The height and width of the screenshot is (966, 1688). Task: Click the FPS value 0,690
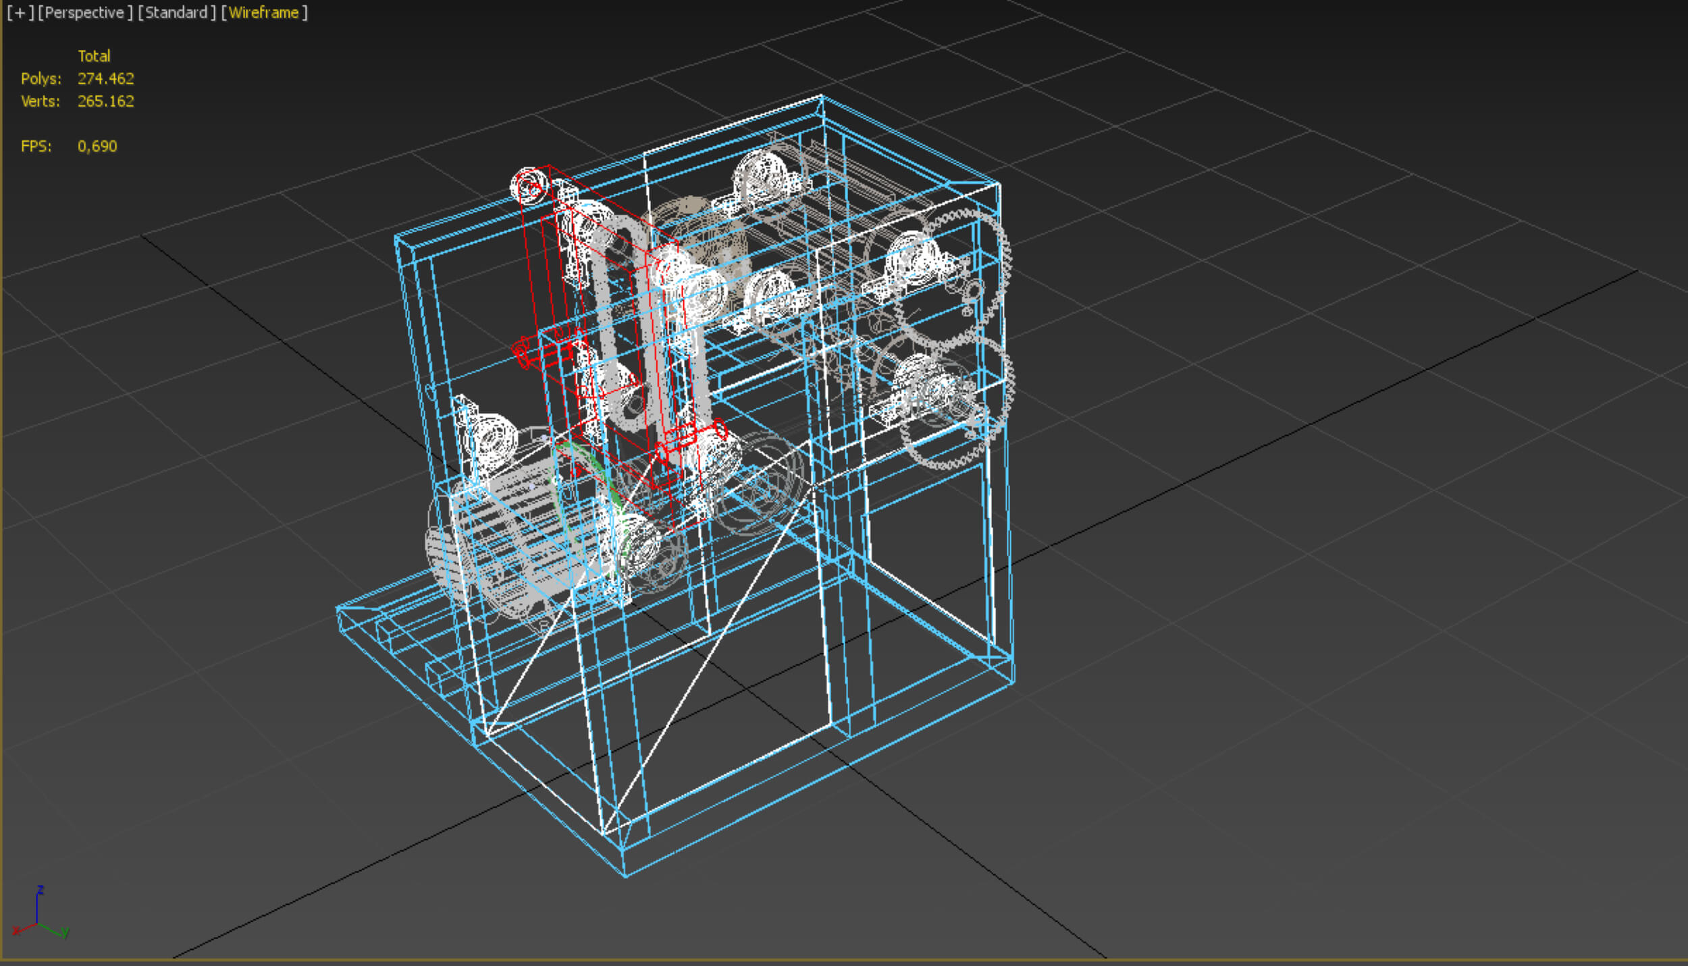(x=97, y=146)
